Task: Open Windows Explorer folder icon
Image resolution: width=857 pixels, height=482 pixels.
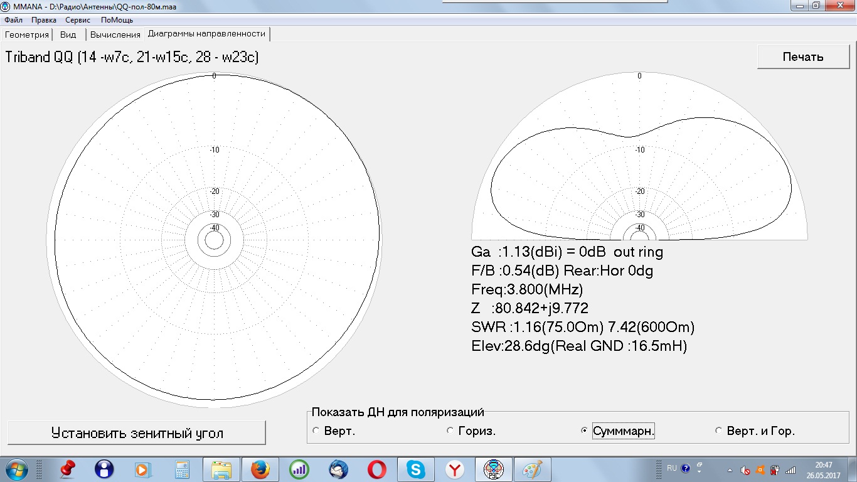Action: pyautogui.click(x=221, y=469)
